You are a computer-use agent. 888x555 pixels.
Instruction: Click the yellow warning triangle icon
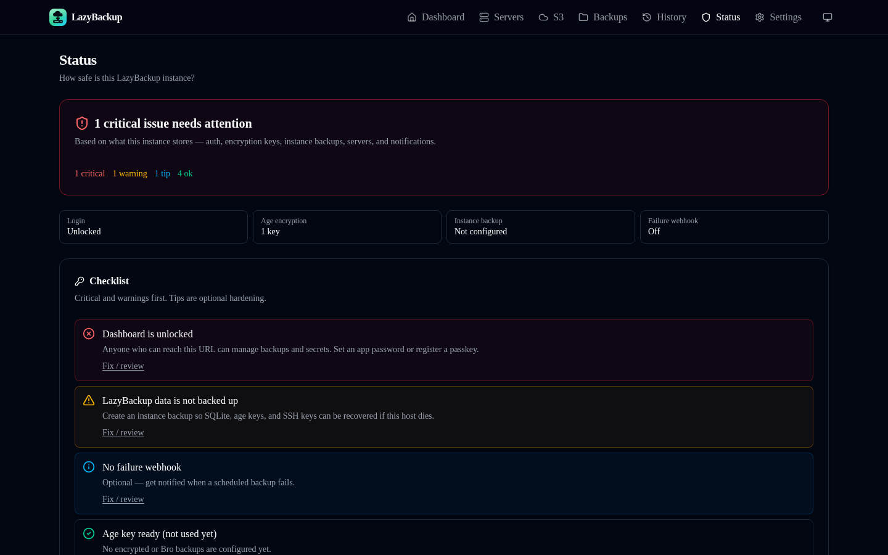89,400
